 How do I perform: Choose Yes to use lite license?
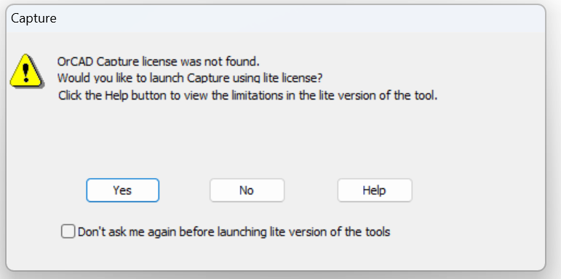122,190
